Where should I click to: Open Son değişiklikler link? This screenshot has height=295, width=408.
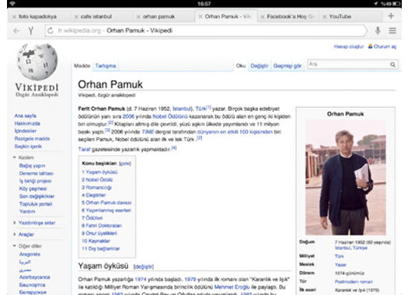(x=37, y=196)
